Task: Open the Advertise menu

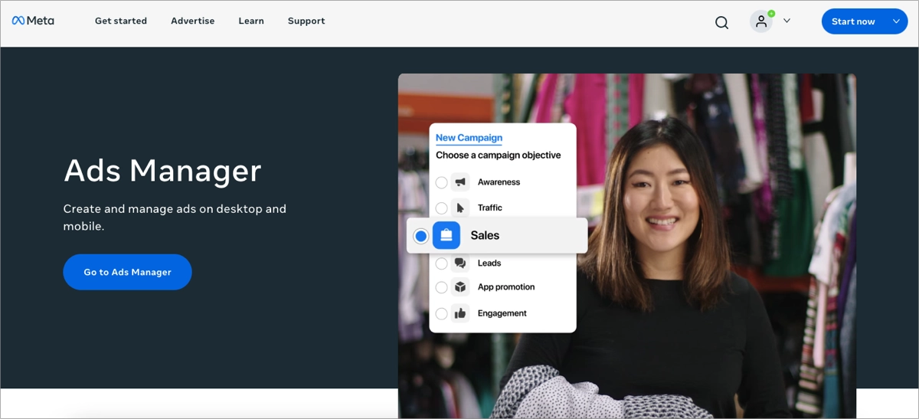Action: [193, 21]
